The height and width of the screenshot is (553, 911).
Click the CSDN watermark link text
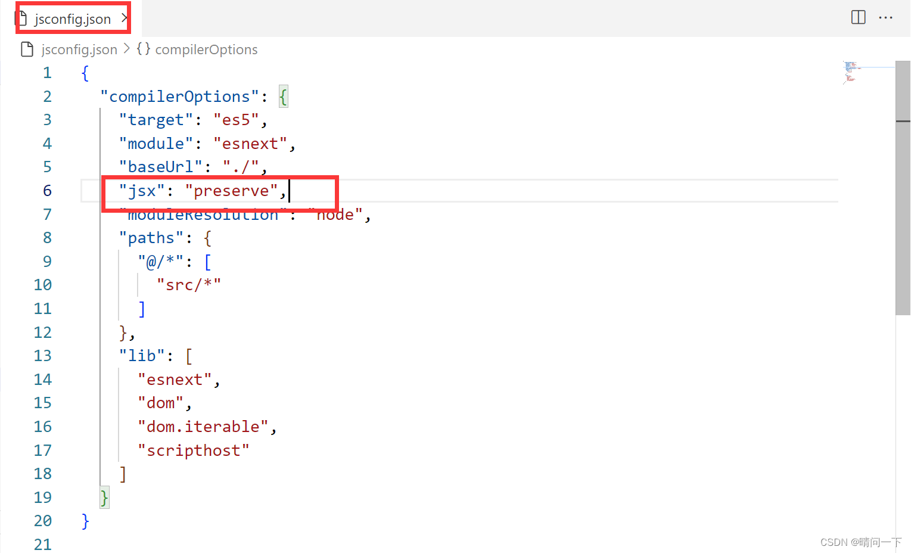[x=860, y=542]
